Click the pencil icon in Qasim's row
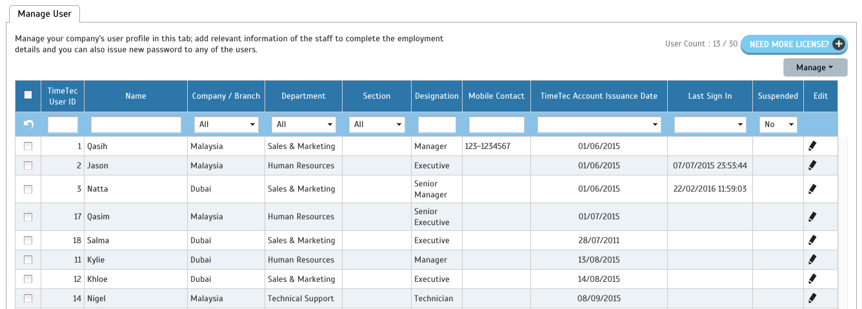 812,217
